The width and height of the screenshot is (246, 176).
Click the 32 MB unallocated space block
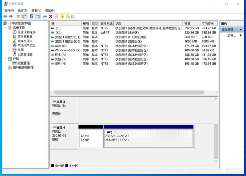click(x=91, y=136)
